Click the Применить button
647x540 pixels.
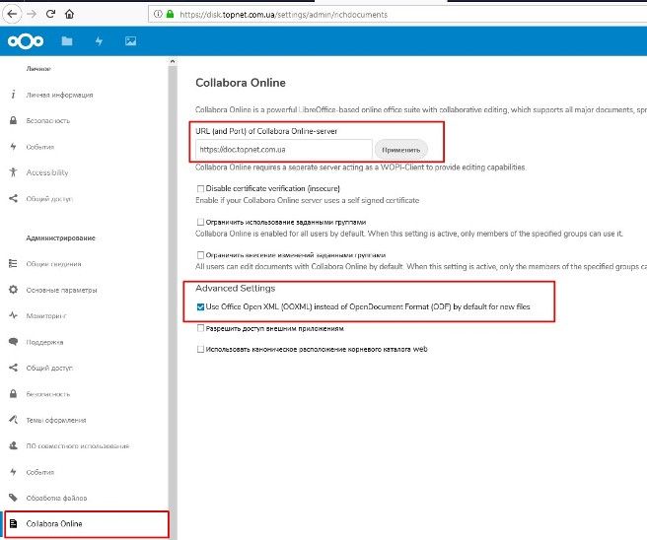(x=400, y=150)
